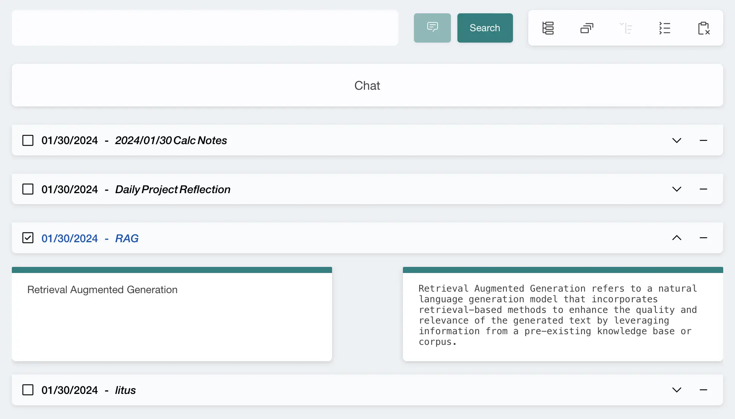Click the clipboard with X icon
The width and height of the screenshot is (735, 419).
(x=703, y=28)
